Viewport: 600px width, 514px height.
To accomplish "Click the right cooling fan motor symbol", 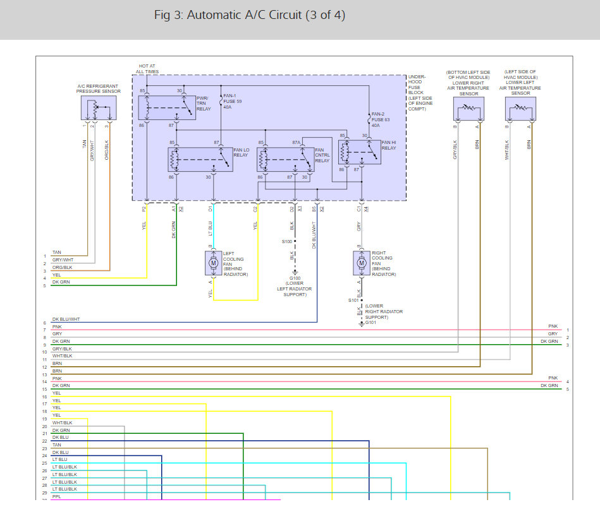I will tap(362, 263).
